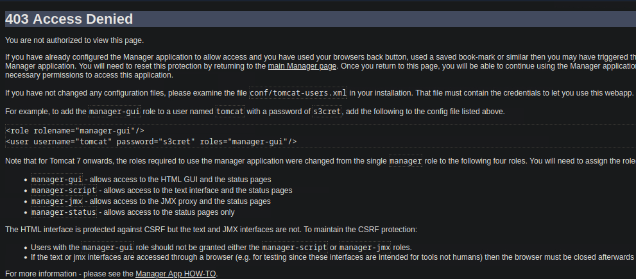Click the conf/tomcat-users.xml file path
This screenshot has height=279, width=636.
pyautogui.click(x=299, y=93)
